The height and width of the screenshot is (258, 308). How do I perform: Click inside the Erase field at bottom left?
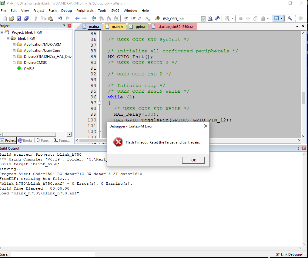tap(52, 254)
